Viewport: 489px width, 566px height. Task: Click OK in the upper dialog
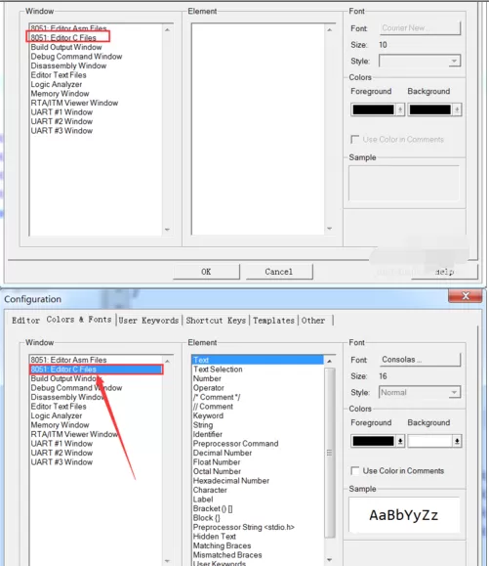tap(206, 272)
